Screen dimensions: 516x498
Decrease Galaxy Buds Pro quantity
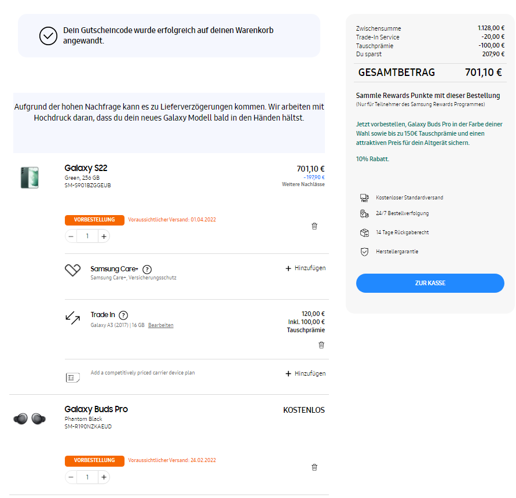(x=71, y=477)
